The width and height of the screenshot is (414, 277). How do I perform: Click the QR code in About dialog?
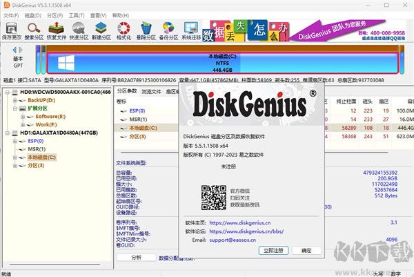214,198
